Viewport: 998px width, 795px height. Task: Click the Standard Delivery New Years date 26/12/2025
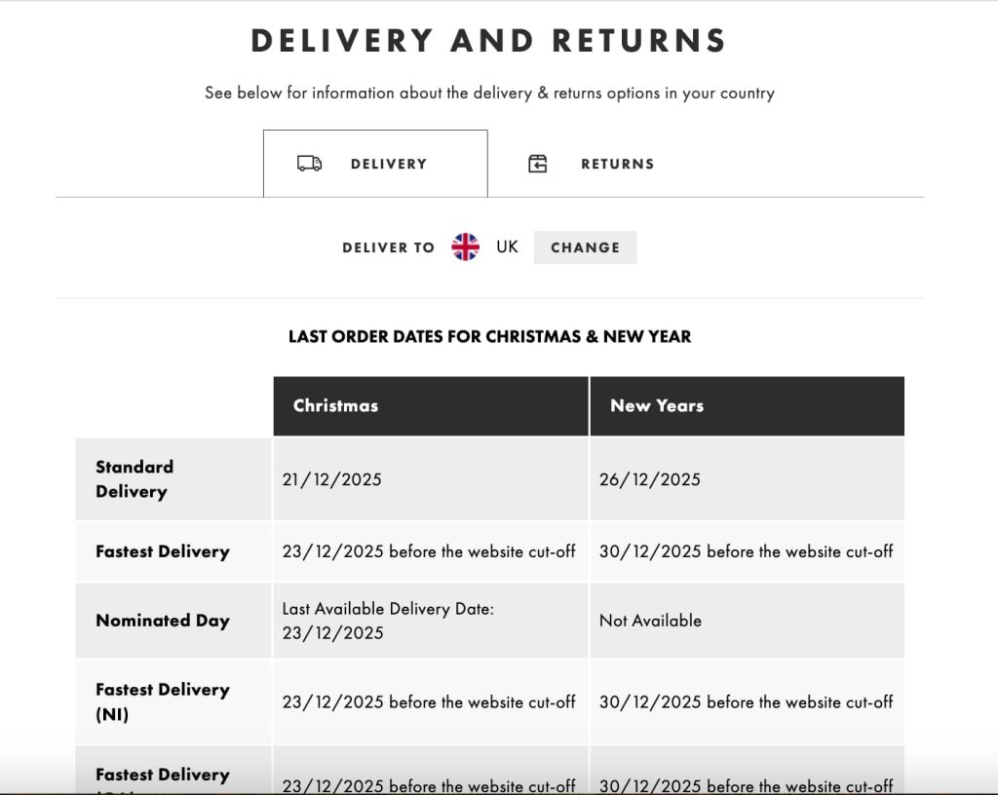[x=649, y=479]
